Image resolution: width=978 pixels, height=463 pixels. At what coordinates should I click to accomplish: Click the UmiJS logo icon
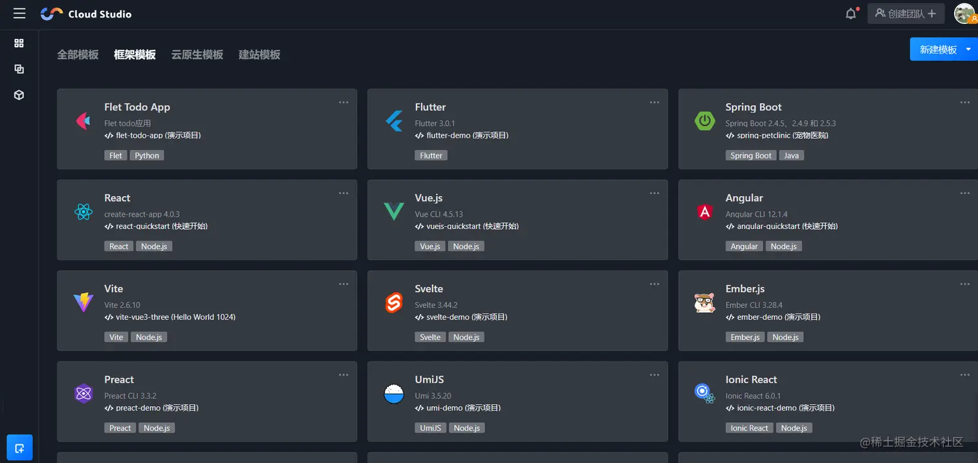coord(394,393)
